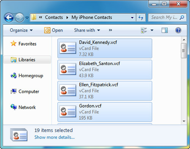Click the Search My iPhone Contacts box

point(167,17)
